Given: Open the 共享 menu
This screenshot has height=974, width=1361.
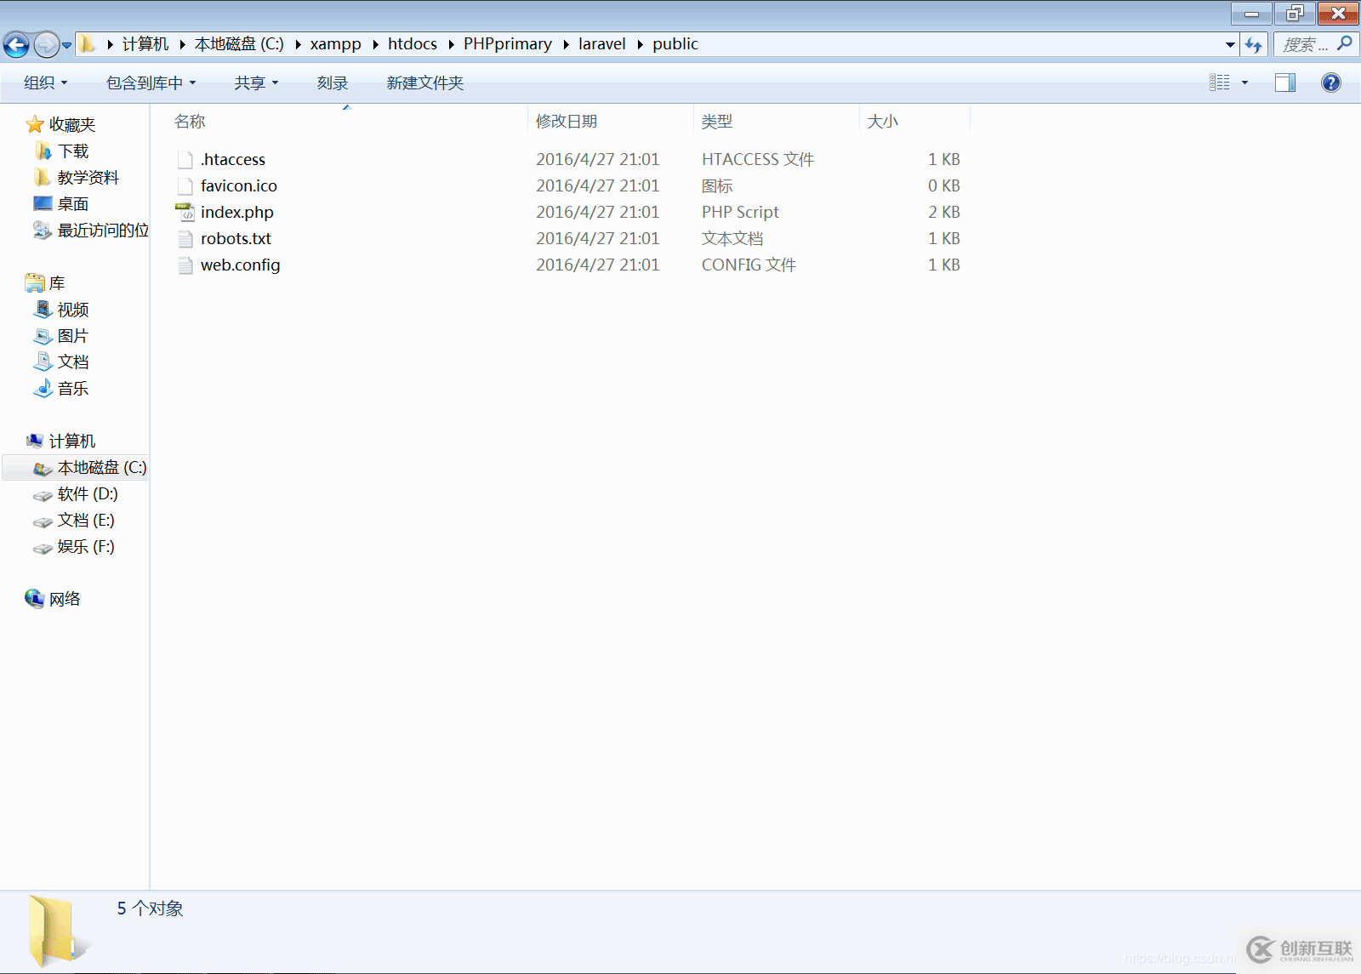Looking at the screenshot, I should (x=256, y=83).
